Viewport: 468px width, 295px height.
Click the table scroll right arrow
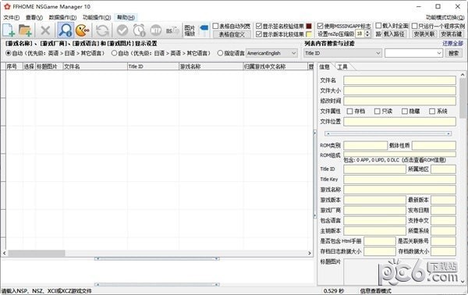[310, 253]
